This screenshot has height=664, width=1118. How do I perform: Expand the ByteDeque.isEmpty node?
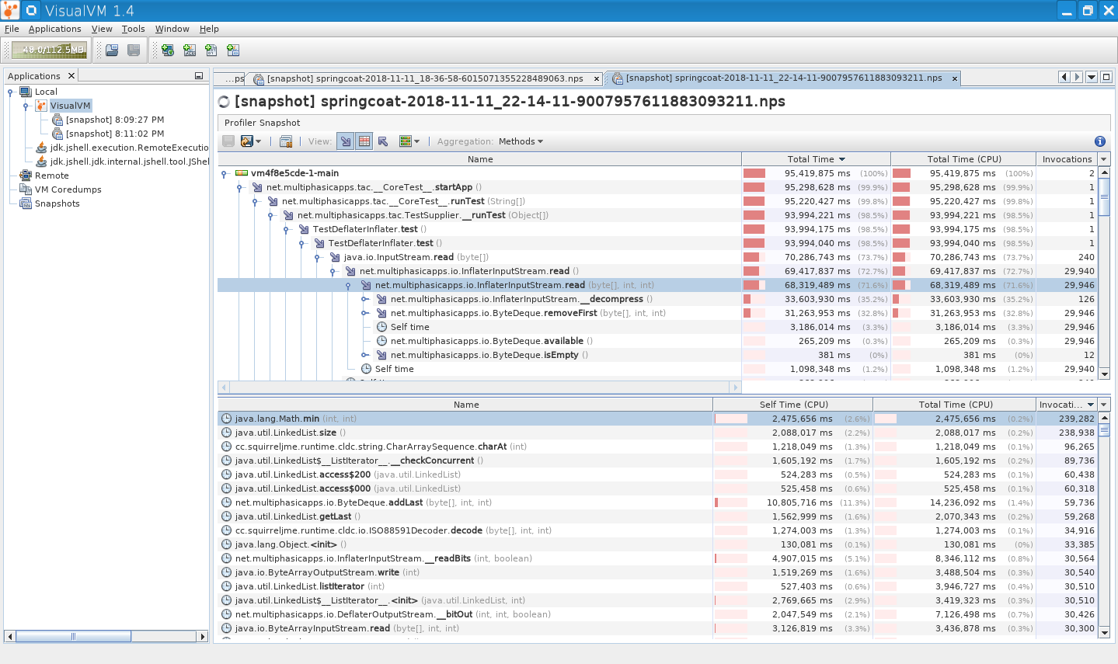pos(364,355)
